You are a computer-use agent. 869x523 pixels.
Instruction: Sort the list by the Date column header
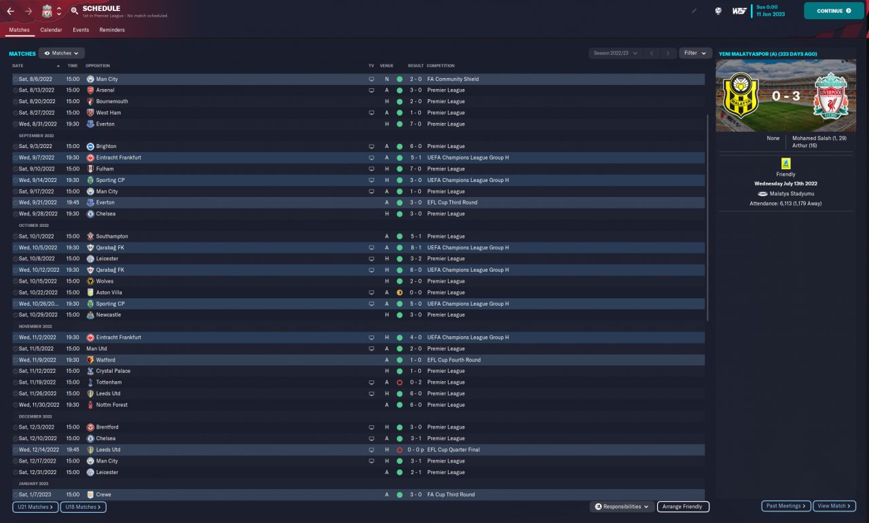[18, 66]
